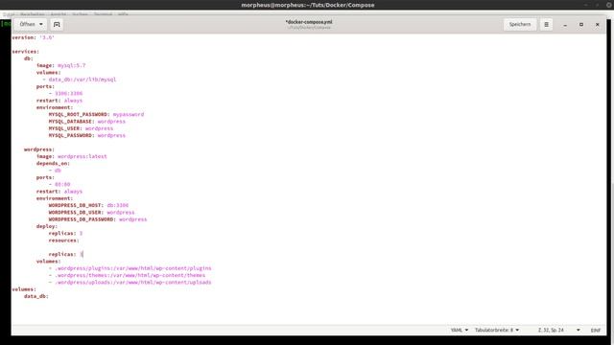The height and width of the screenshot is (345, 614).
Task: Click the 'deploy:' line
Action: [47, 226]
